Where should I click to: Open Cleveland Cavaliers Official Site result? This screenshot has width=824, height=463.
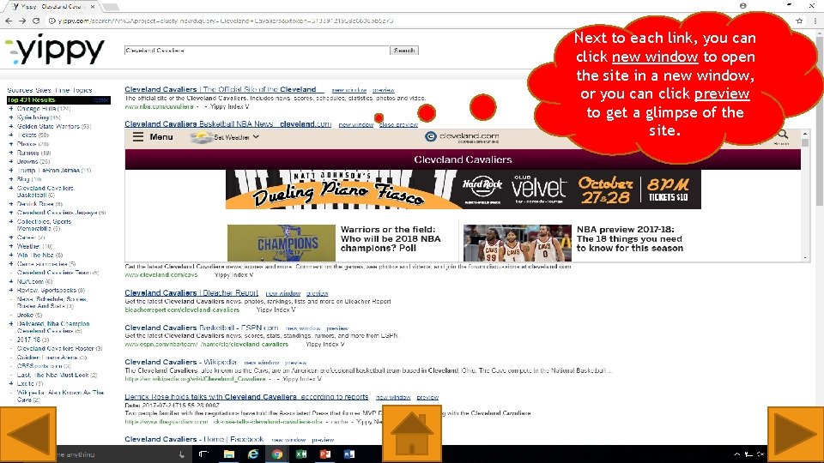click(x=224, y=89)
